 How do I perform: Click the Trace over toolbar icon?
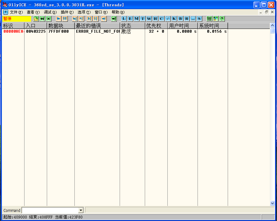(x=96, y=19)
